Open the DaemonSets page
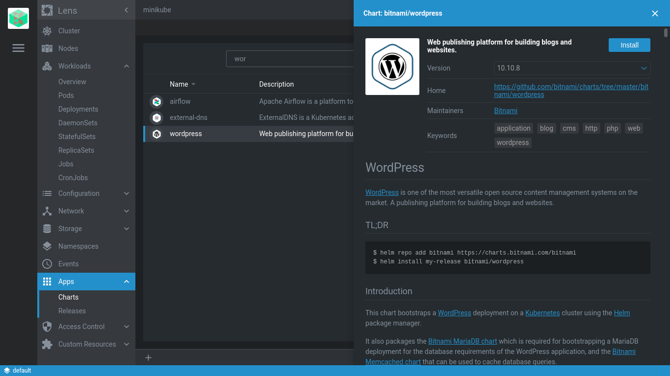This screenshot has height=376, width=670. 77,123
